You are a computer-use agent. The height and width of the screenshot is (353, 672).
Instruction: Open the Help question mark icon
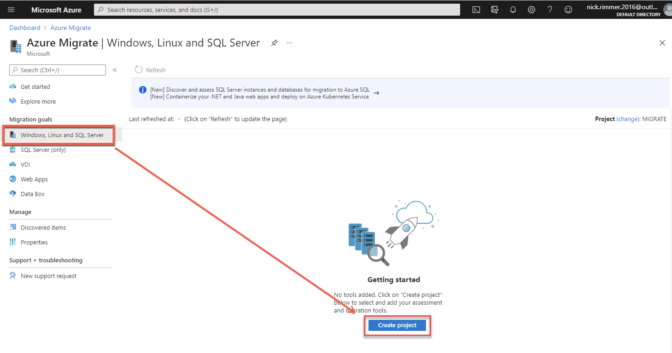[550, 10]
